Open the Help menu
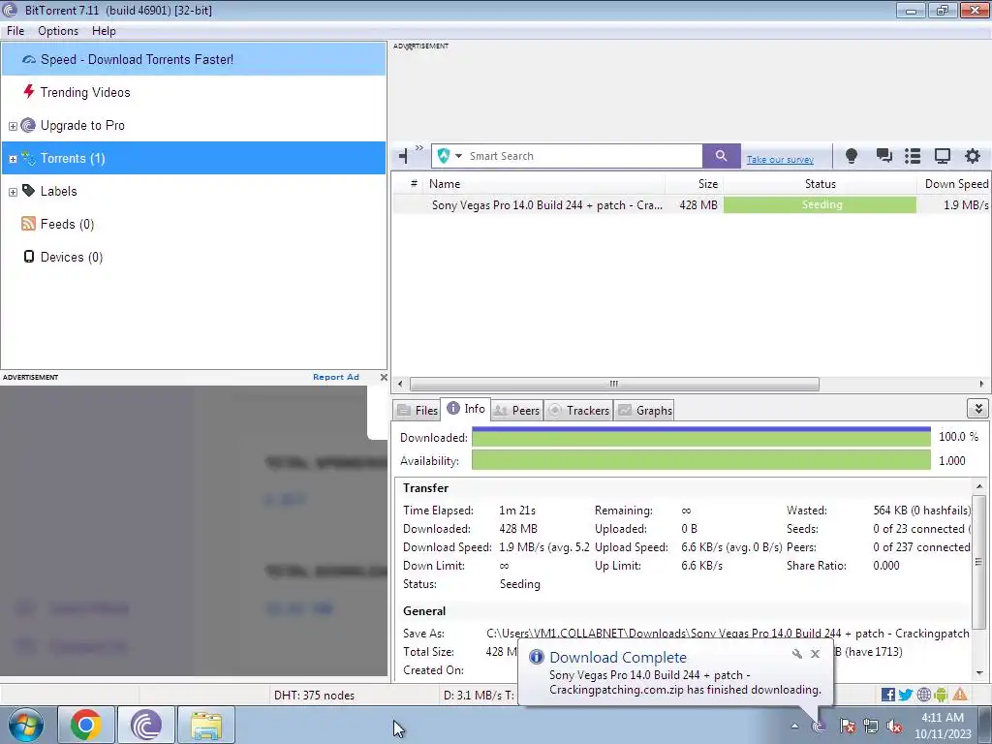The image size is (992, 744). point(104,31)
